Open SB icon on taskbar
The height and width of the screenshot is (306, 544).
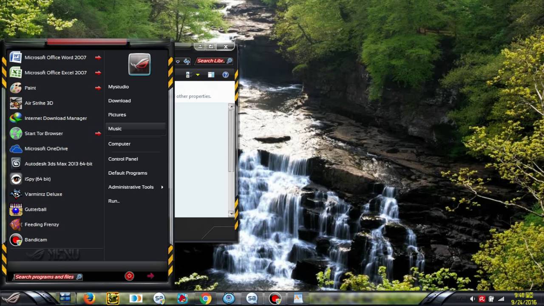252,299
